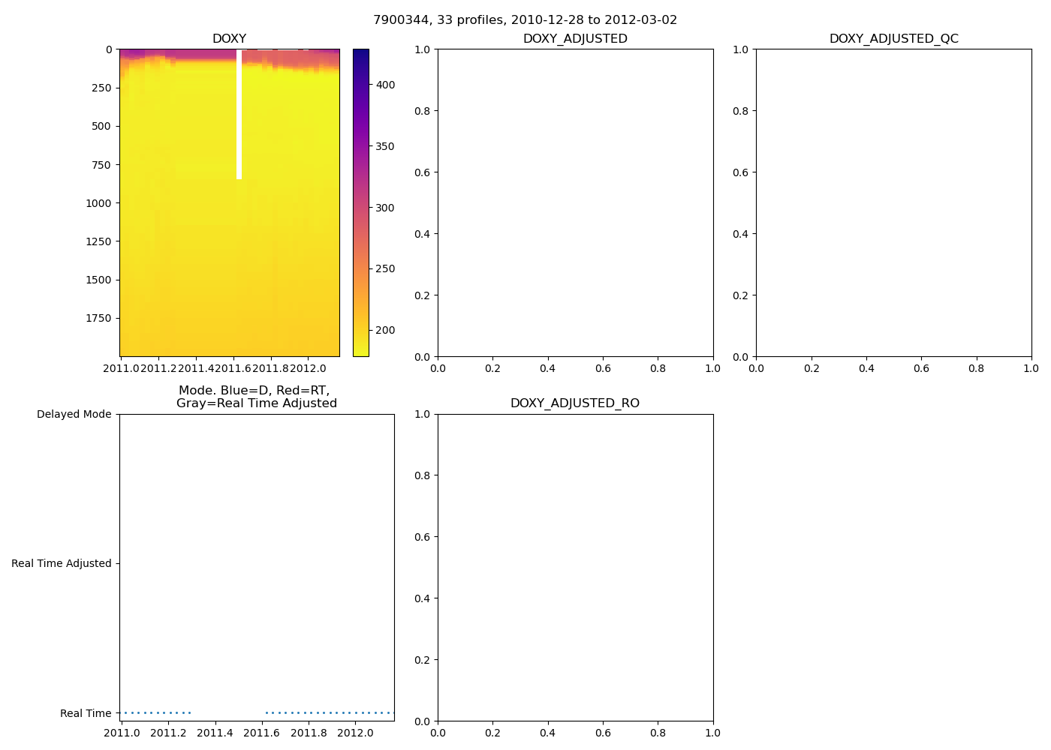Screen dimensions: 1051x750
Task: Click the purple surface layer of the DOXY heatmap
Action: (180, 53)
